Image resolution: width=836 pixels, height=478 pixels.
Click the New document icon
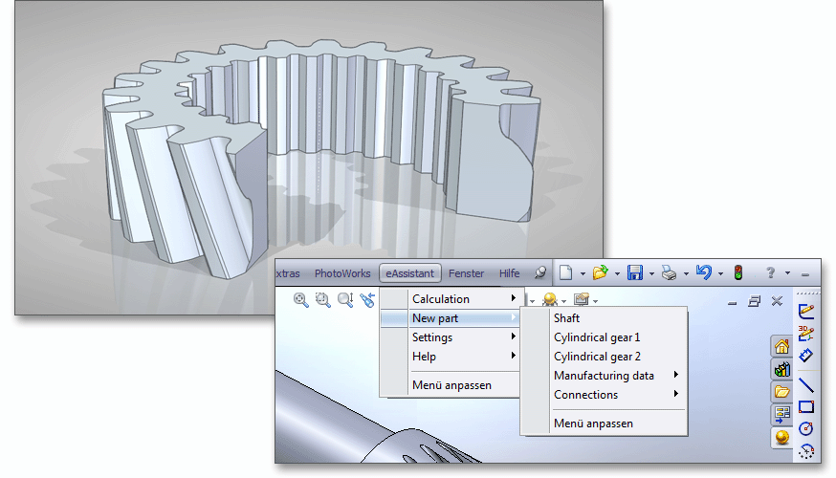565,273
